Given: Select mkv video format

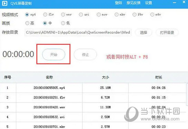Looking at the screenshot, I should tap(116, 14).
